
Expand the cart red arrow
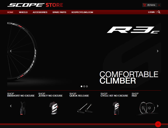(159, 5)
